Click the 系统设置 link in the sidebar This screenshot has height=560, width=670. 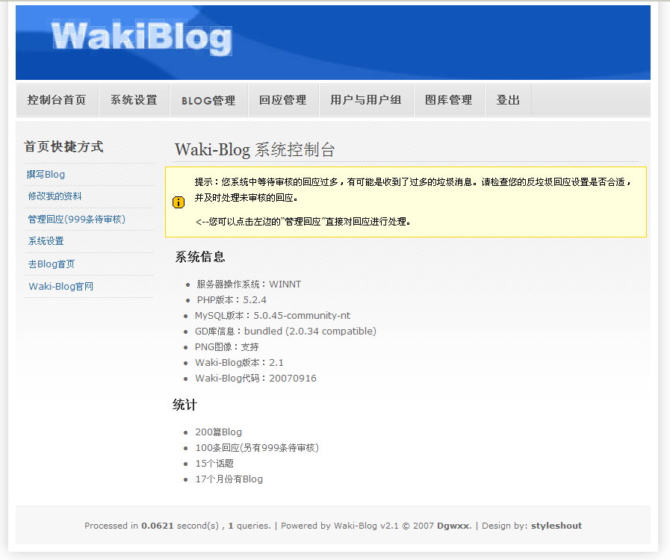pyautogui.click(x=46, y=241)
